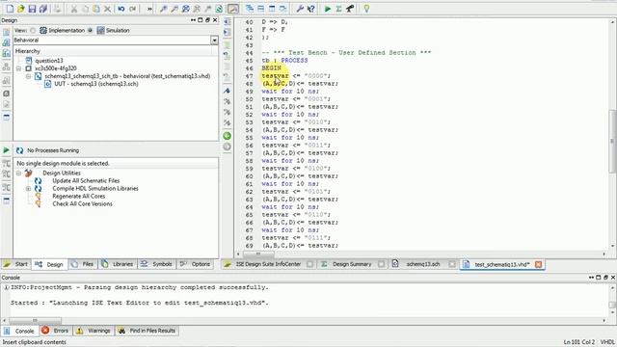Expand Compile HDL Simulation Libraries
This screenshot has height=347, width=617.
point(28,189)
